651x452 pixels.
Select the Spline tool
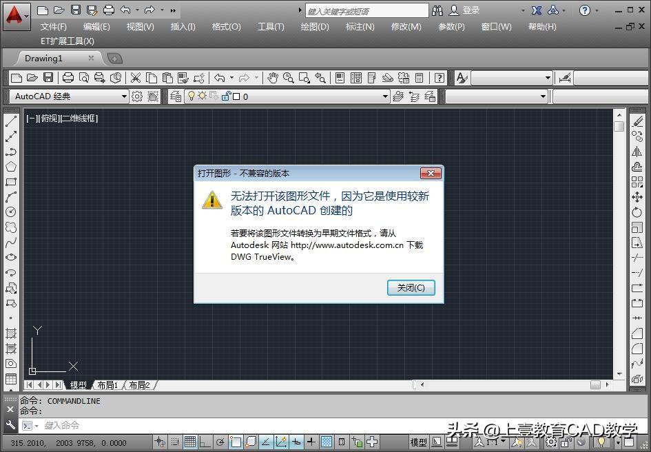point(10,242)
